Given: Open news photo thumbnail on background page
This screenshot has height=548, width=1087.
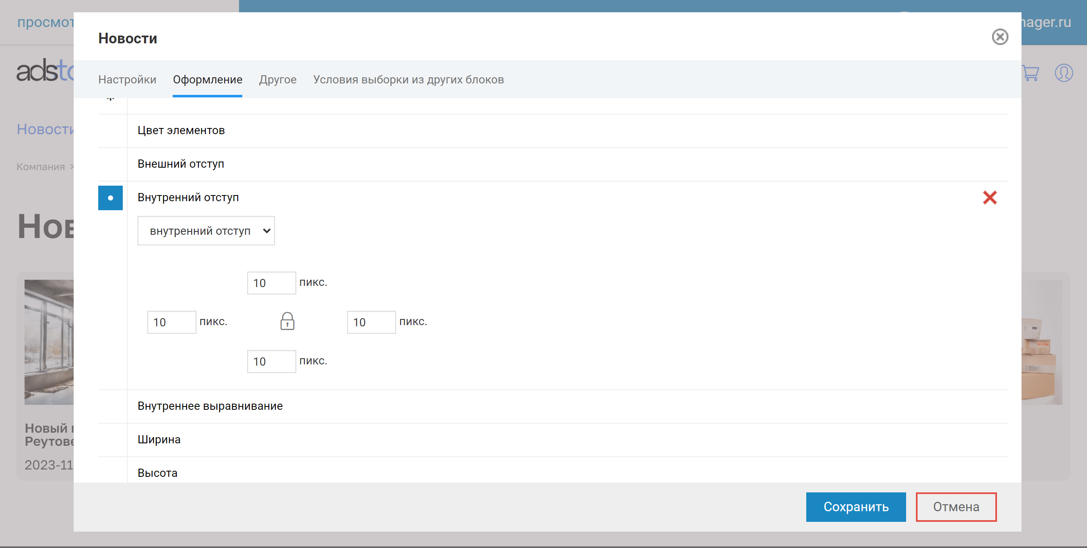Looking at the screenshot, I should click(49, 342).
